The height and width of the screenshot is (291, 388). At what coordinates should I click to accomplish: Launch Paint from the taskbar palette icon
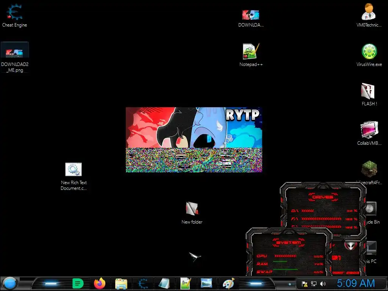coord(228,283)
